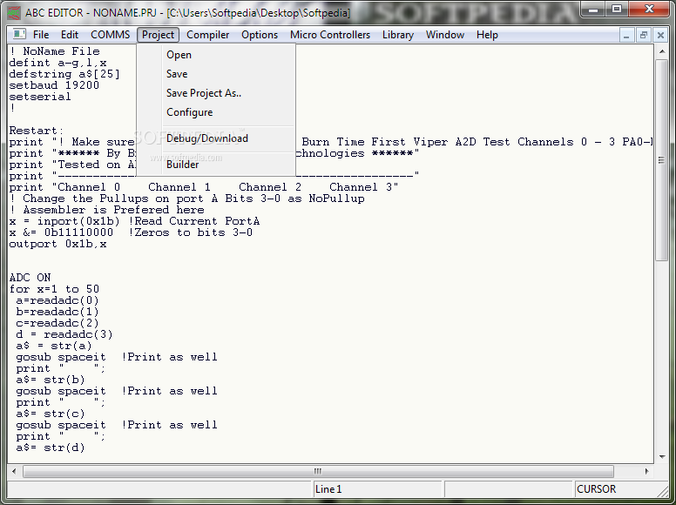Open the Window menu
Screen dimensions: 676x505
(445, 35)
